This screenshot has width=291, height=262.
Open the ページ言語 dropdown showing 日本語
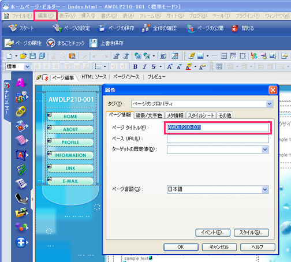[265, 189]
